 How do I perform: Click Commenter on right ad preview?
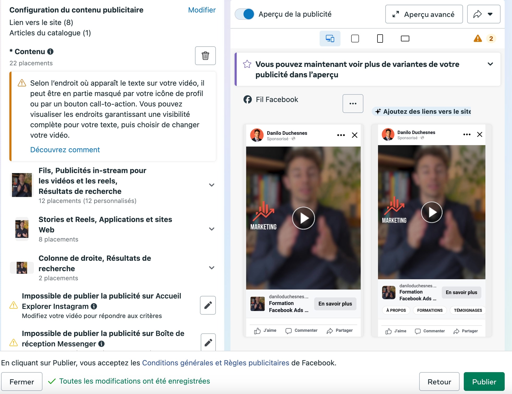430,331
